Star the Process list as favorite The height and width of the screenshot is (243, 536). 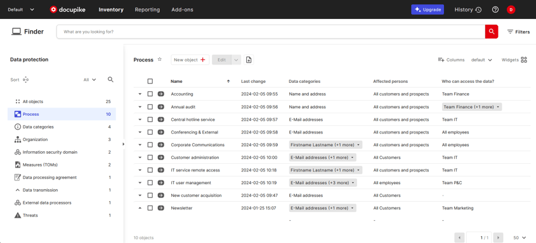[160, 59]
